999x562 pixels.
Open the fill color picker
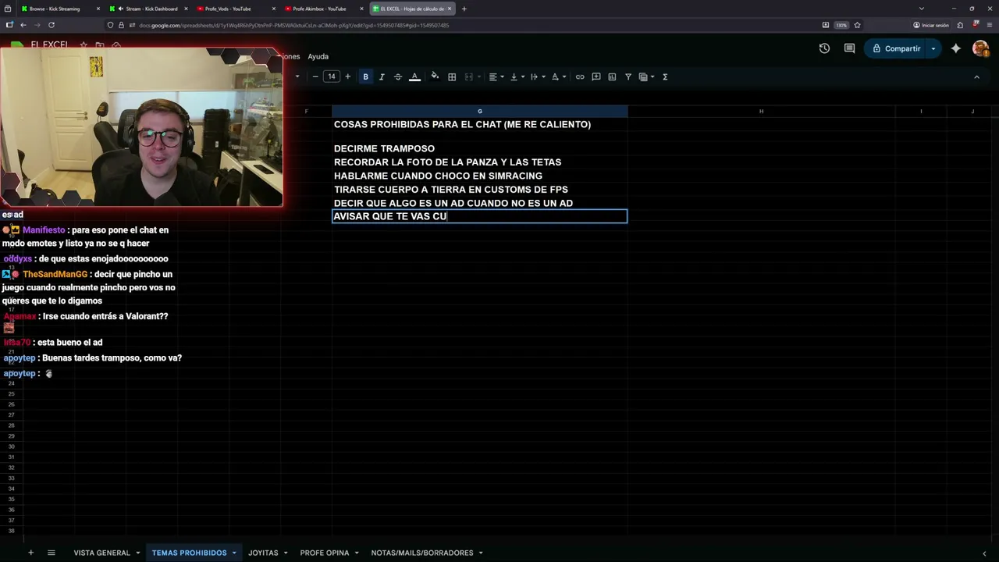point(435,76)
